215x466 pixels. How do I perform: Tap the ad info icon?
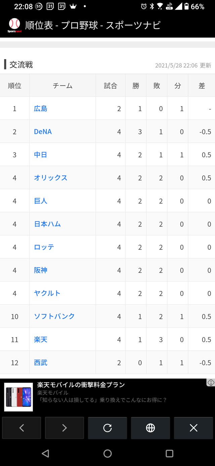(211, 382)
